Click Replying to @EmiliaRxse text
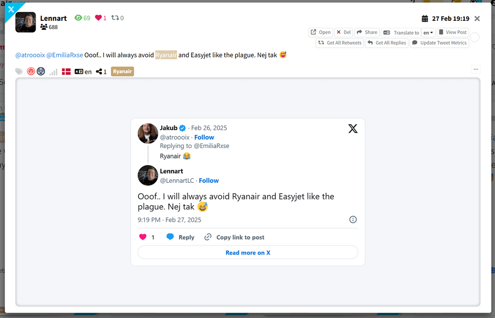495x318 pixels. tap(195, 146)
